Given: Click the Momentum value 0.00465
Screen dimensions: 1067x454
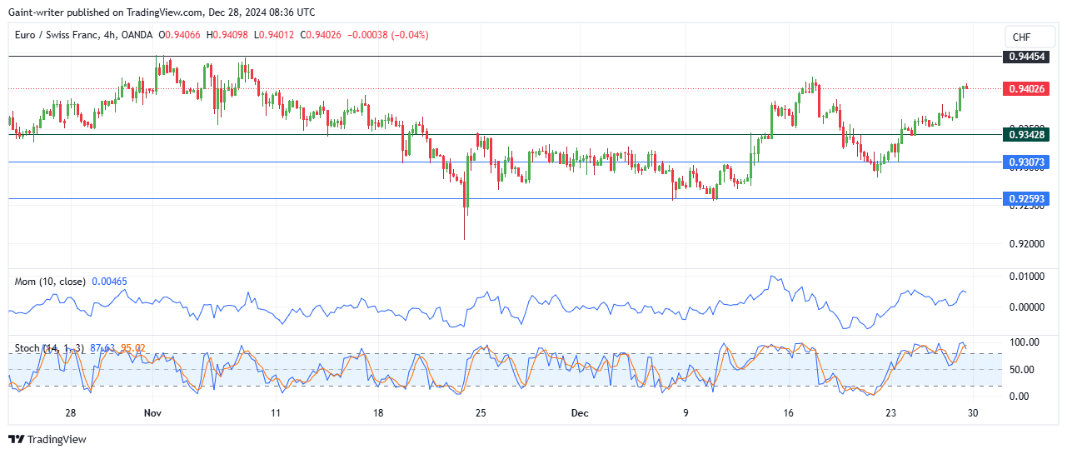Looking at the screenshot, I should click(109, 282).
